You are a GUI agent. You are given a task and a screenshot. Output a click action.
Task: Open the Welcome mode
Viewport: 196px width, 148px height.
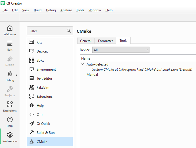tap(10, 31)
